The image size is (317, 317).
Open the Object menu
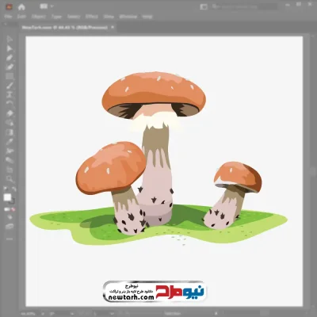click(39, 17)
